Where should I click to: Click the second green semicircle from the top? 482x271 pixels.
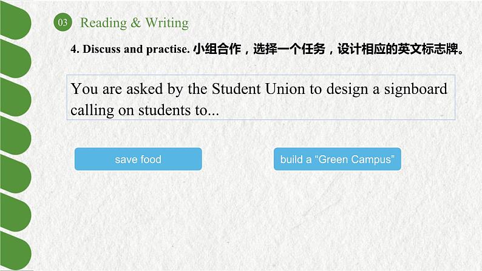(x=15, y=59)
